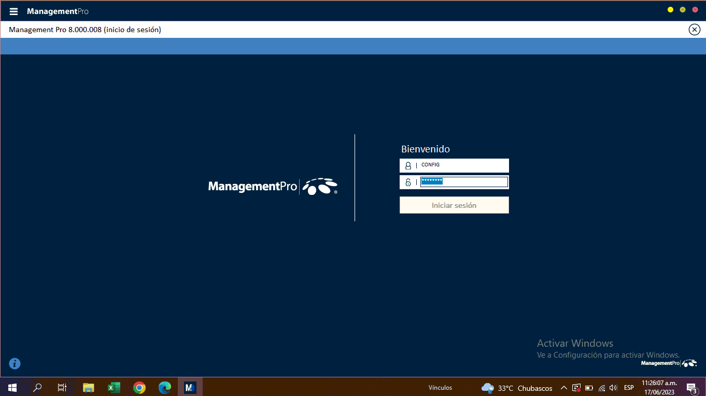Expand hidden system tray icons chevron
706x396 pixels.
564,388
